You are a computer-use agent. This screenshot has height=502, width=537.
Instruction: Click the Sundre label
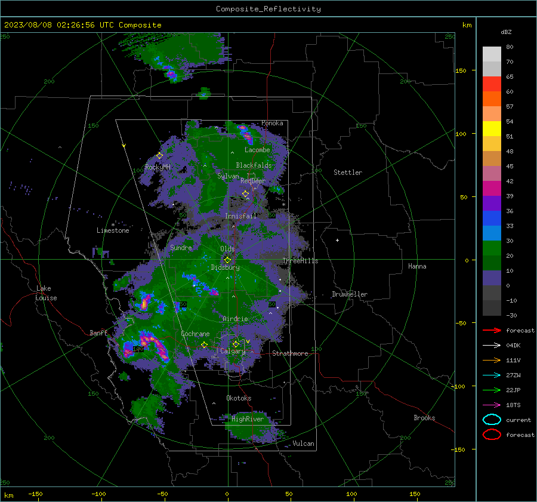coord(181,247)
